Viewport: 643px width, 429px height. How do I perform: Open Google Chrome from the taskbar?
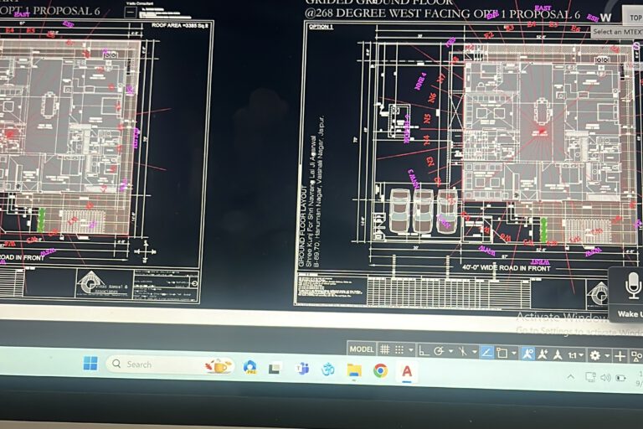(380, 370)
